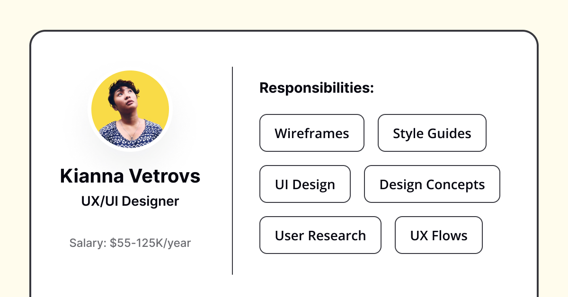This screenshot has width=568, height=297.
Task: Click the Salary label text
Action: coord(88,243)
